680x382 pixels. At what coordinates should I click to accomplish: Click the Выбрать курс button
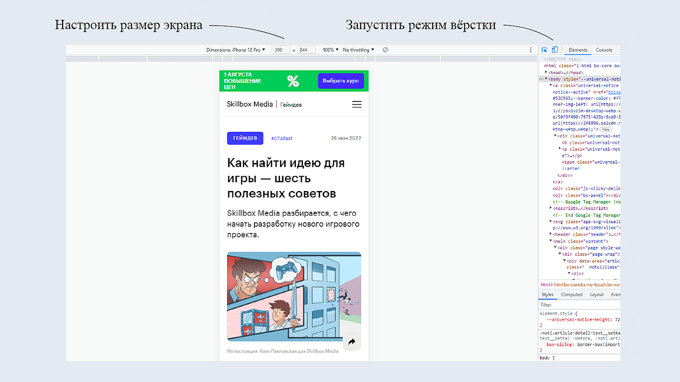click(x=340, y=81)
